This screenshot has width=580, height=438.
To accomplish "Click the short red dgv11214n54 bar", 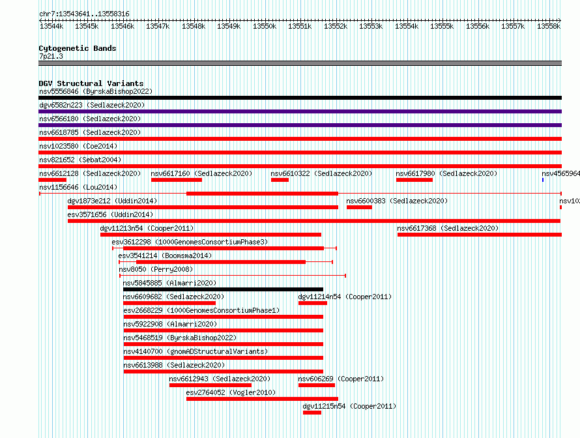I will tap(313, 303).
